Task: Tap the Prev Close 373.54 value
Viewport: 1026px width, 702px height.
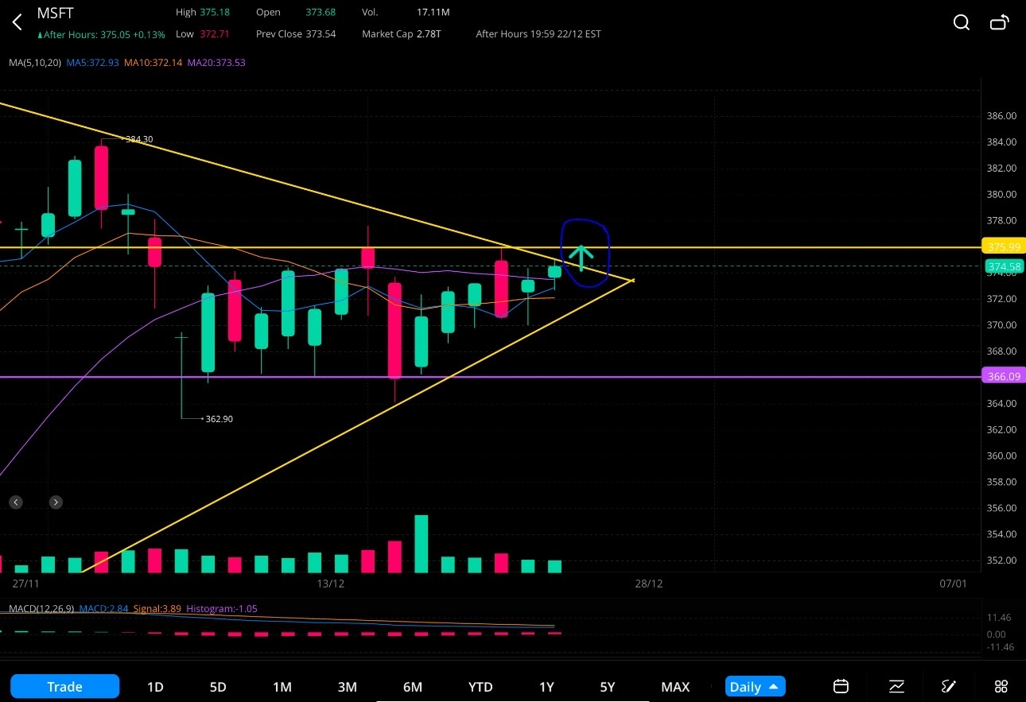Action: (x=296, y=34)
